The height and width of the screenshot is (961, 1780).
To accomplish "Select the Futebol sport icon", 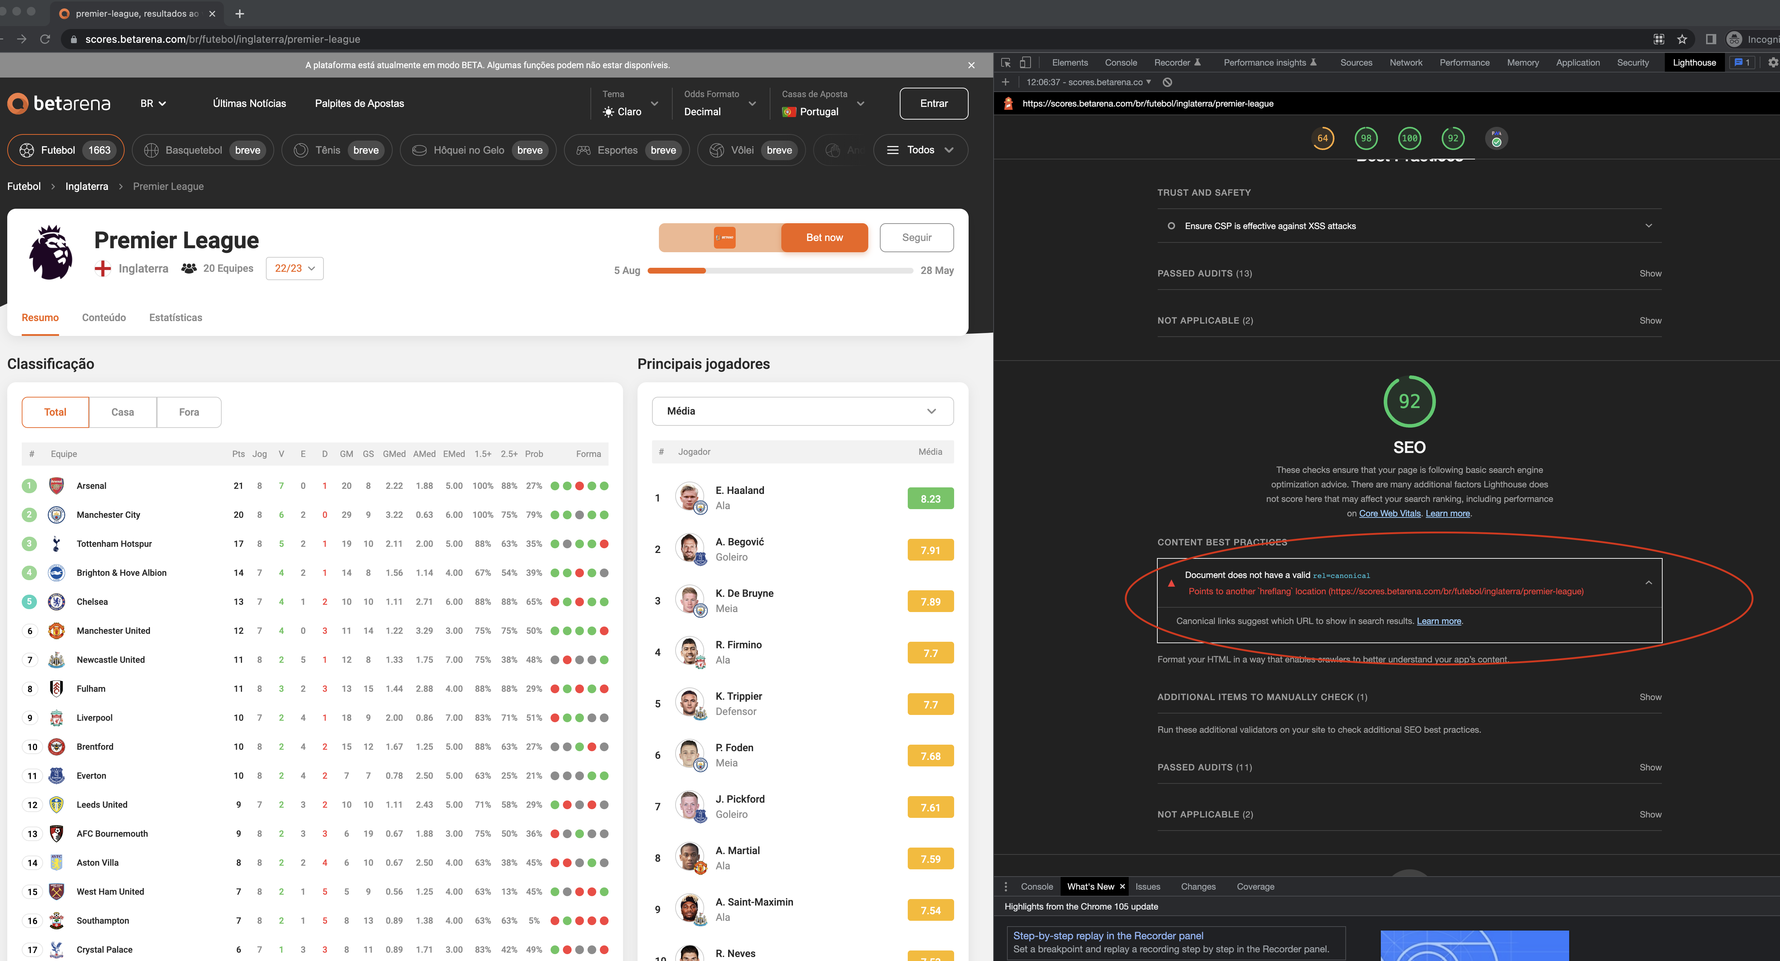I will click(x=28, y=150).
